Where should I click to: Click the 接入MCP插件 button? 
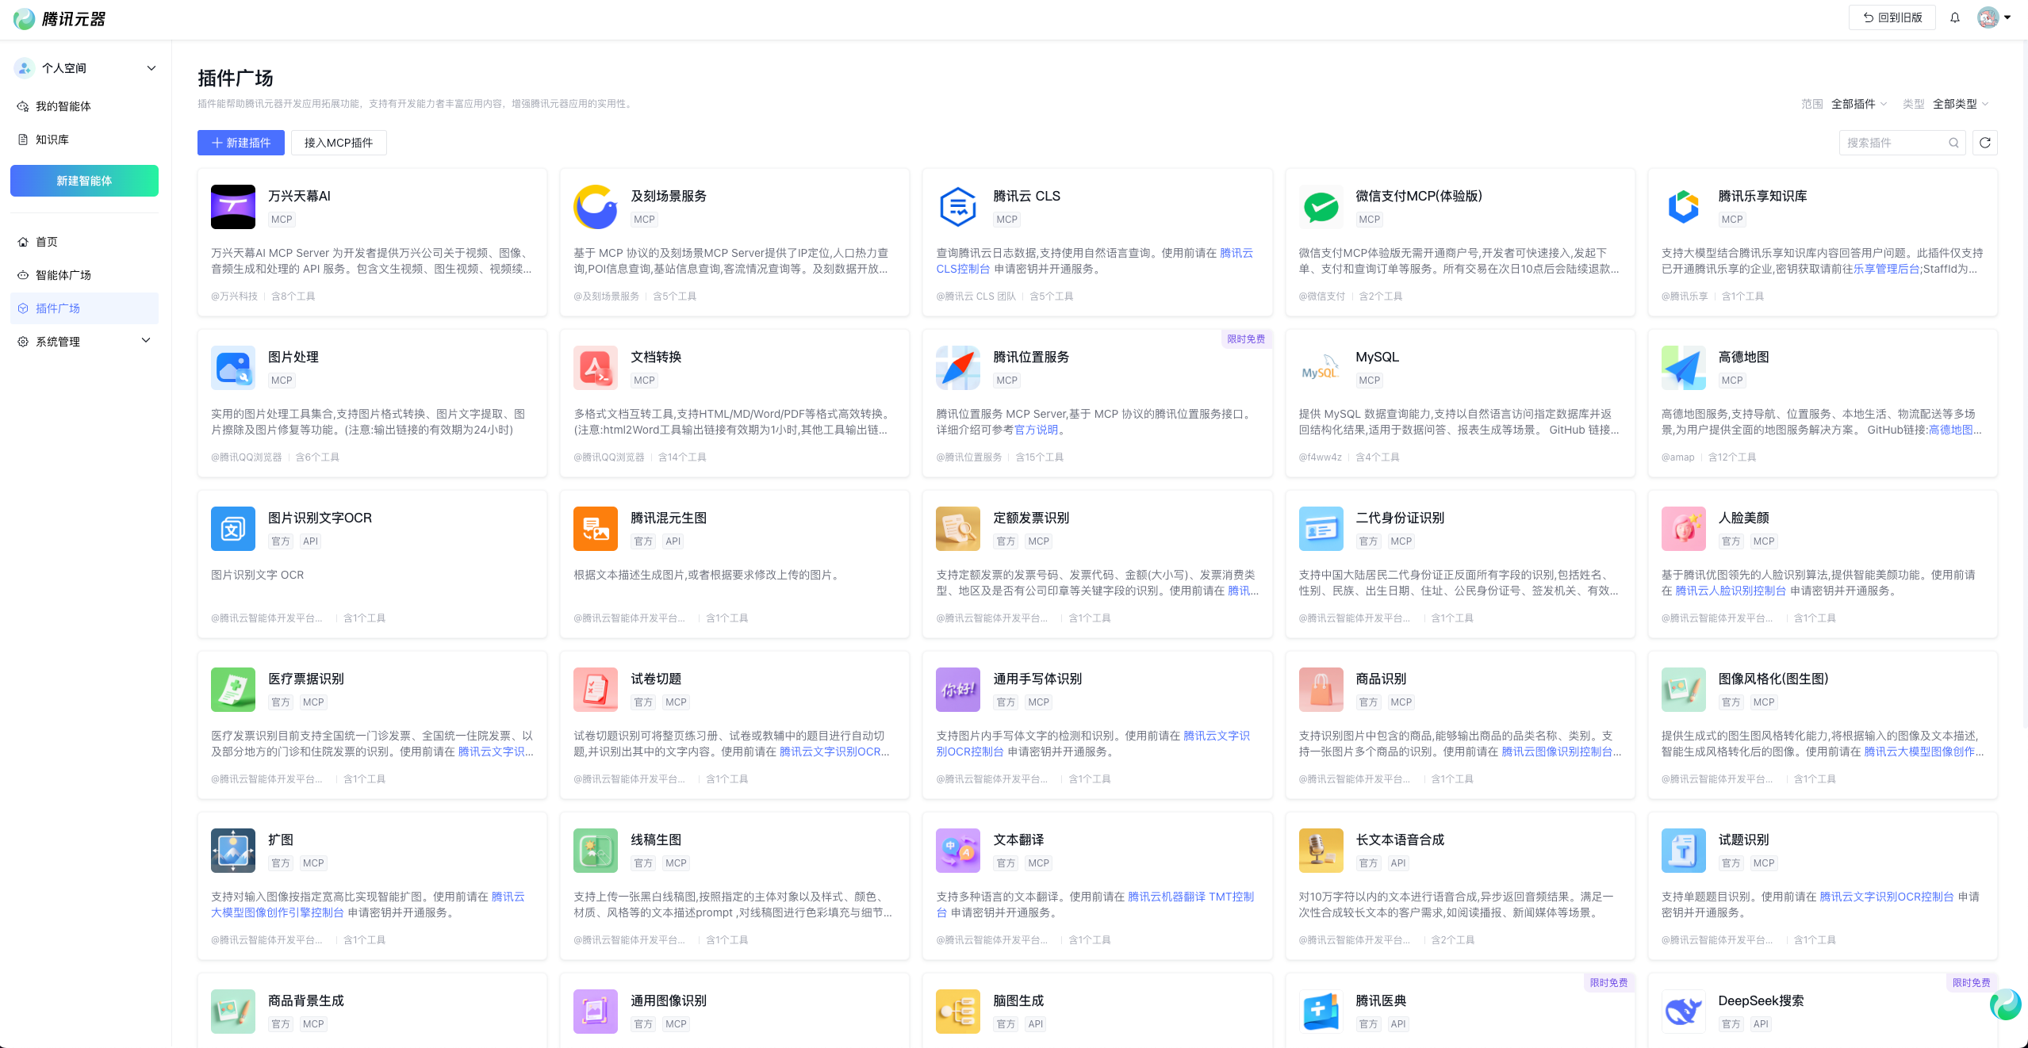339,143
